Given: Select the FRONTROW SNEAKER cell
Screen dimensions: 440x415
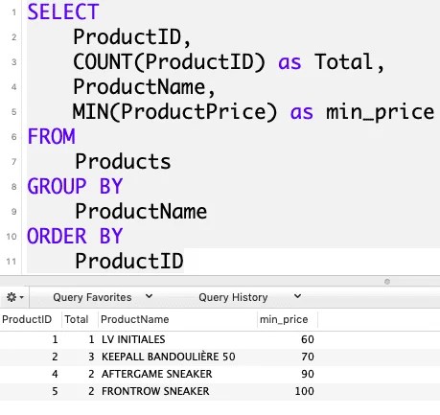Looking at the screenshot, I should tap(155, 391).
